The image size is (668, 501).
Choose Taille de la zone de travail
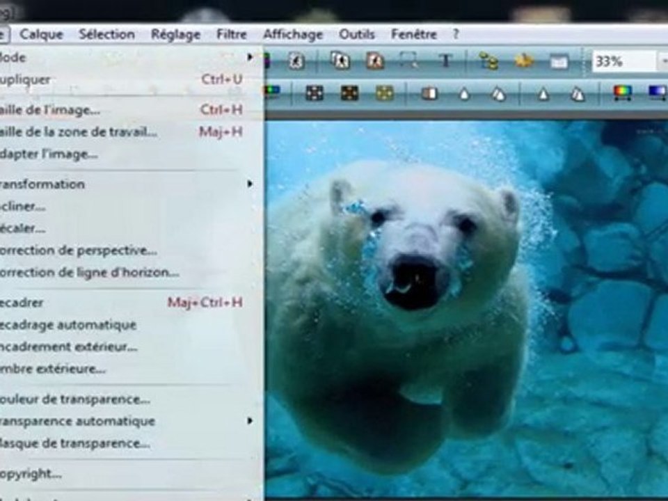click(128, 132)
